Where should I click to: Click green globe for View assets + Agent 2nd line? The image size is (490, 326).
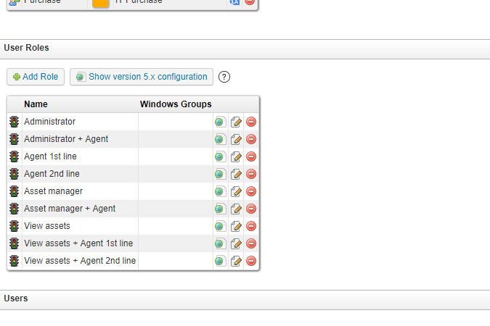(220, 261)
